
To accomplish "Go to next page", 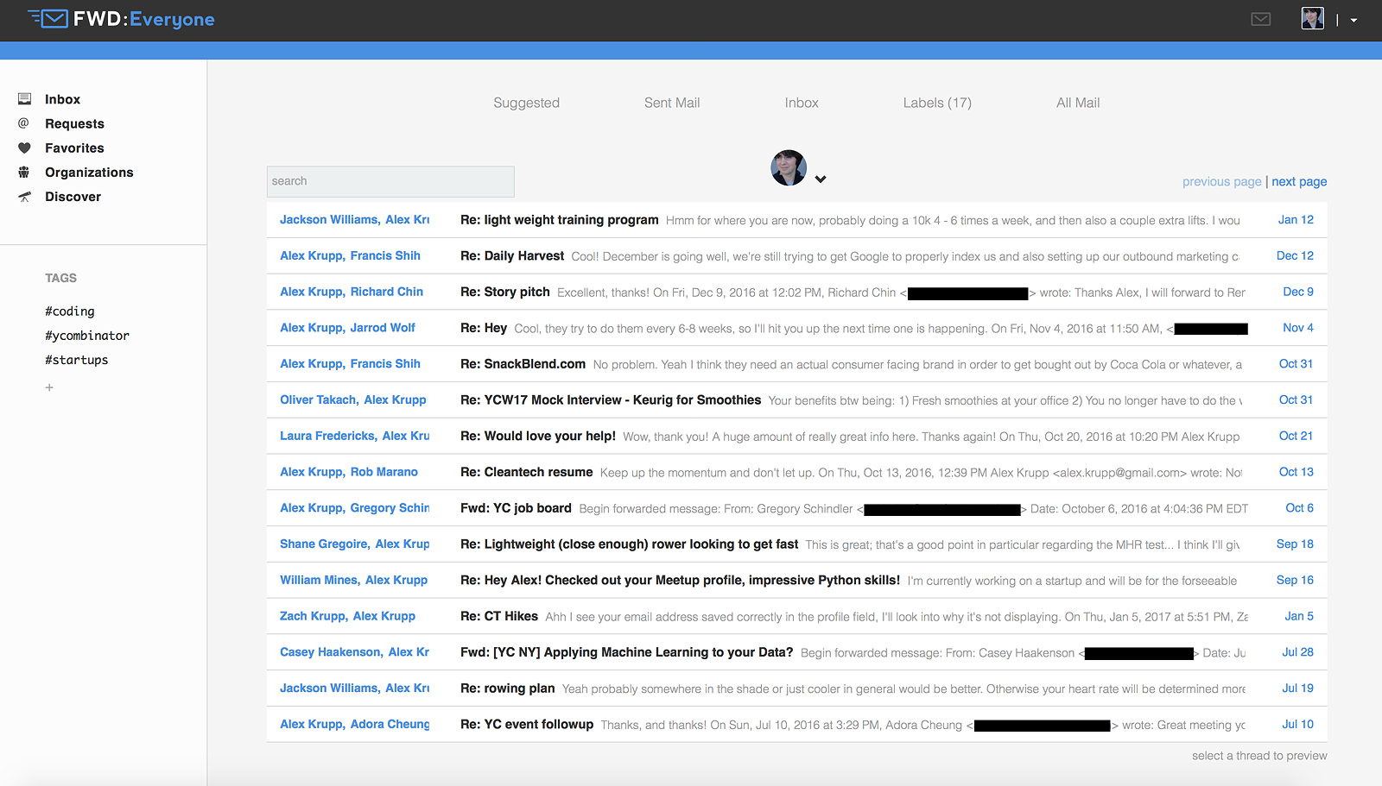I will point(1299,181).
